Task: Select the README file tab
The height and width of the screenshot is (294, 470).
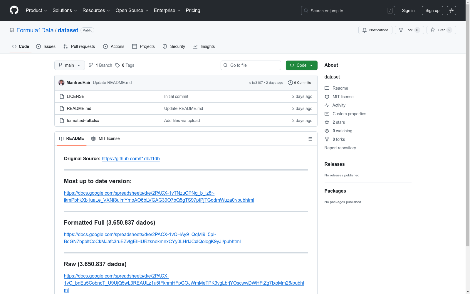Action: coord(72,138)
